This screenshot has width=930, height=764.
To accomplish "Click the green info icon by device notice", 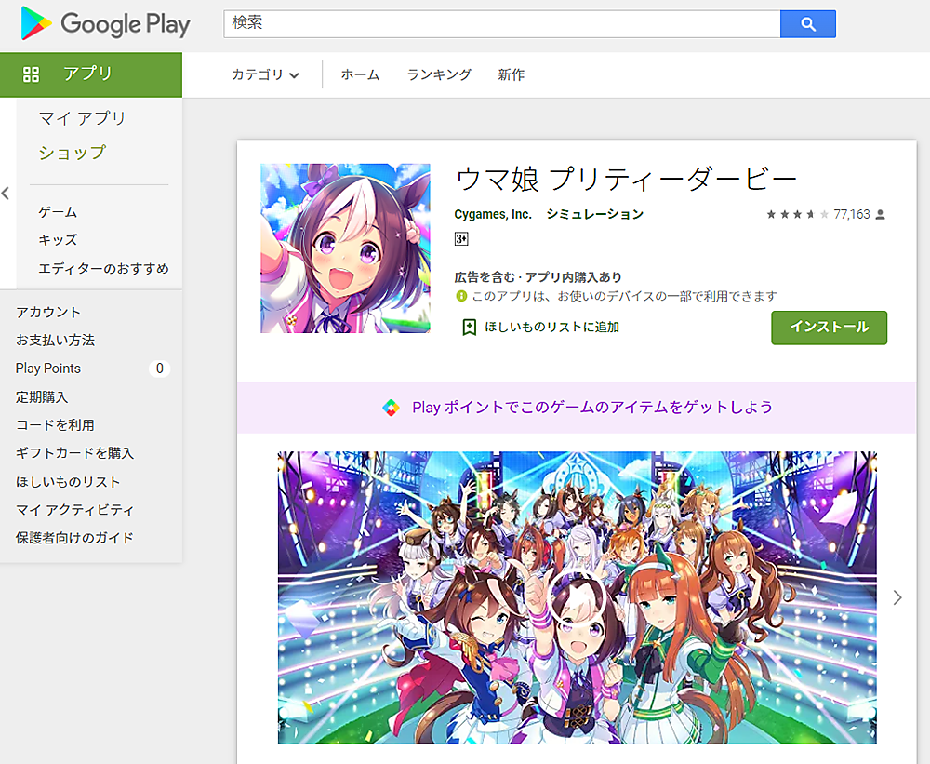I will (x=461, y=296).
